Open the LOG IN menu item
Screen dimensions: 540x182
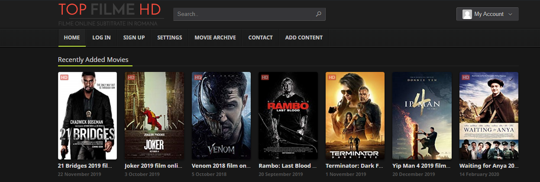(x=101, y=38)
